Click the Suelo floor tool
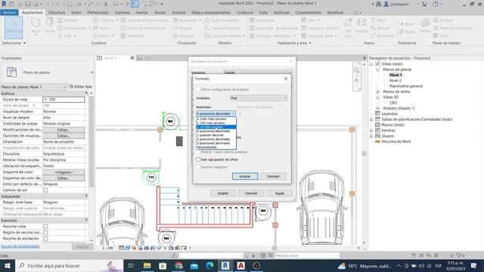484x272 pixels. click(103, 36)
